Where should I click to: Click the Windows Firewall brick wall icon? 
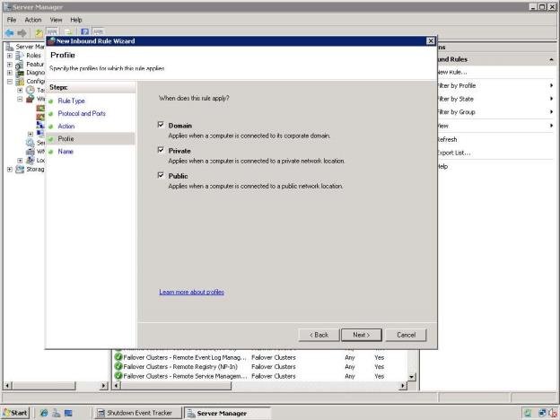point(31,99)
